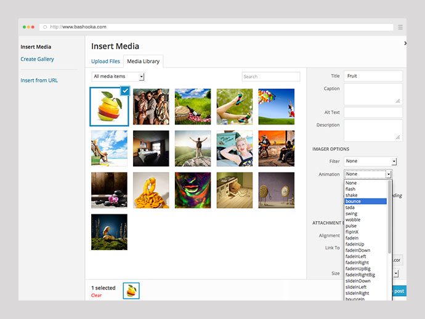Choose fadeInLeft animation option
This screenshot has height=319, width=425.
365,256
